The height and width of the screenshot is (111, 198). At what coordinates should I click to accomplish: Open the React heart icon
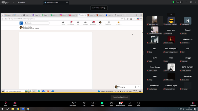pyautogui.click(x=93, y=103)
